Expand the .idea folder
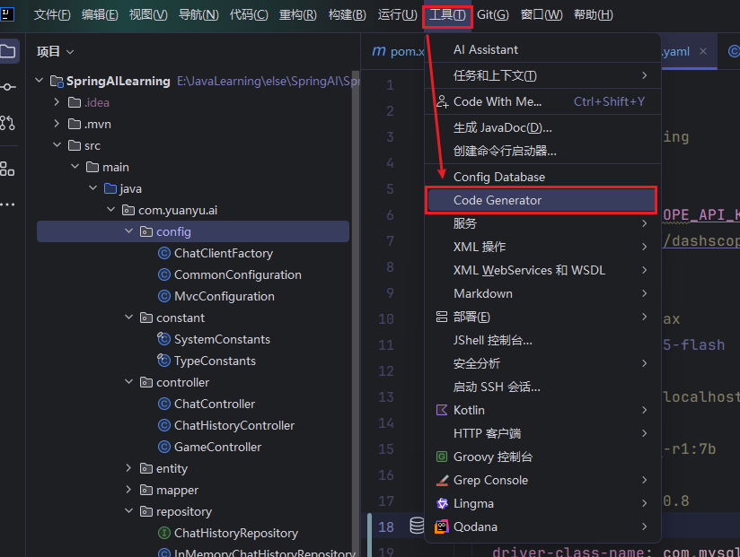740x557 pixels. [x=57, y=102]
